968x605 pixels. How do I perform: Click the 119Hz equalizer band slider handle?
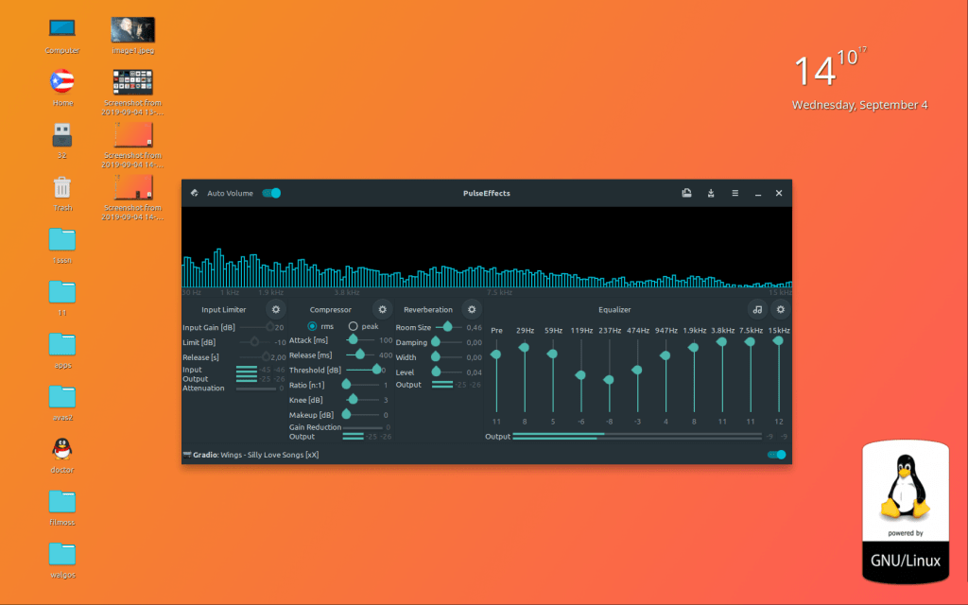tap(580, 375)
